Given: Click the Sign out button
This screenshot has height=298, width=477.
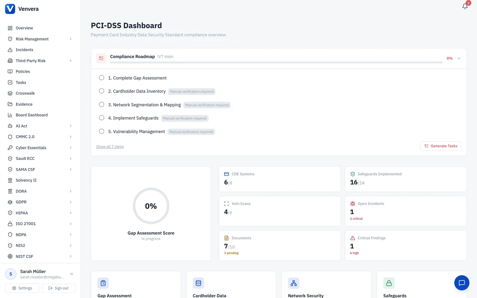Looking at the screenshot, I should coord(59,288).
